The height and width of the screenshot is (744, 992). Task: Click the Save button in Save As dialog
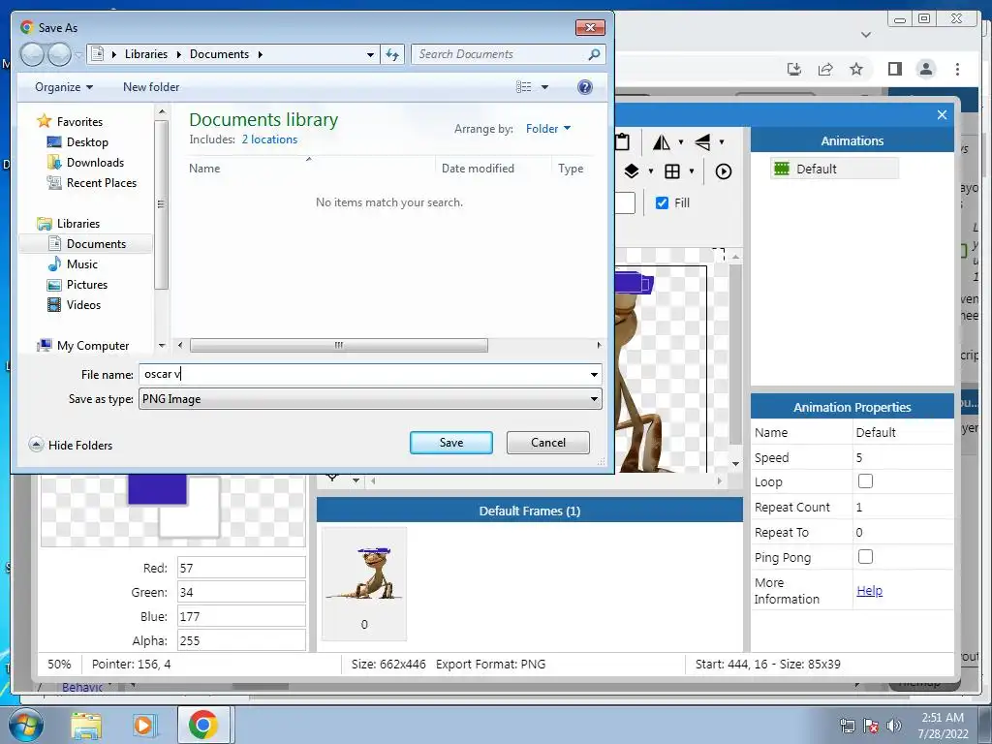(x=451, y=442)
